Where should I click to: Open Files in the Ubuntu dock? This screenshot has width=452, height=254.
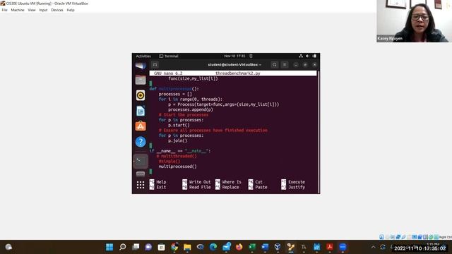point(141,80)
